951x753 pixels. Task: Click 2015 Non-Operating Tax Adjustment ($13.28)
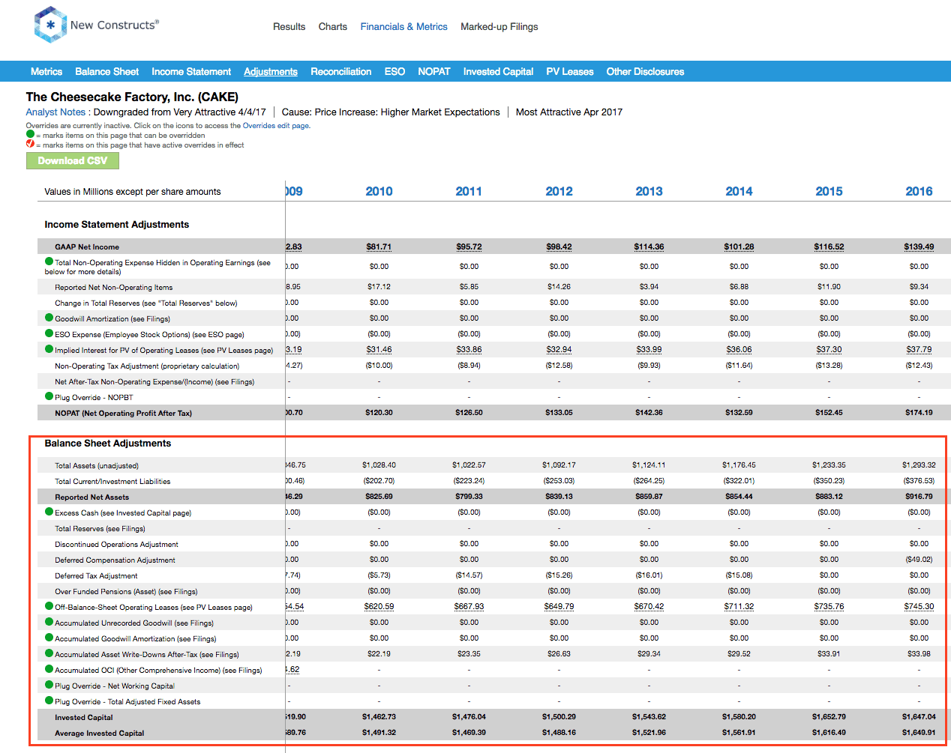(829, 365)
